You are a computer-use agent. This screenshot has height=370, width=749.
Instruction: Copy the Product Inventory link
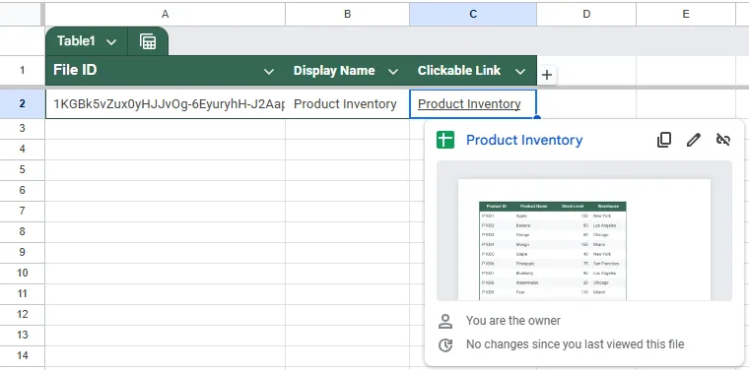664,140
